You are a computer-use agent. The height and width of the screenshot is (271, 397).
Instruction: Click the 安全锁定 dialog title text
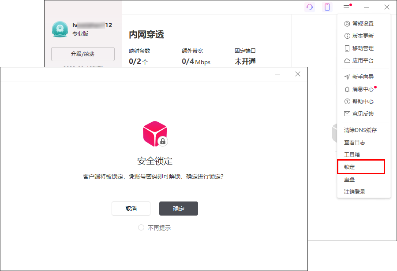coord(155,161)
